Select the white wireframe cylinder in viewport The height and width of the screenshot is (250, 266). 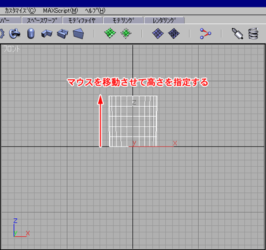click(x=133, y=121)
